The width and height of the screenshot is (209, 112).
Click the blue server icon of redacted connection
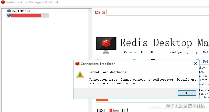click(x=9, y=15)
